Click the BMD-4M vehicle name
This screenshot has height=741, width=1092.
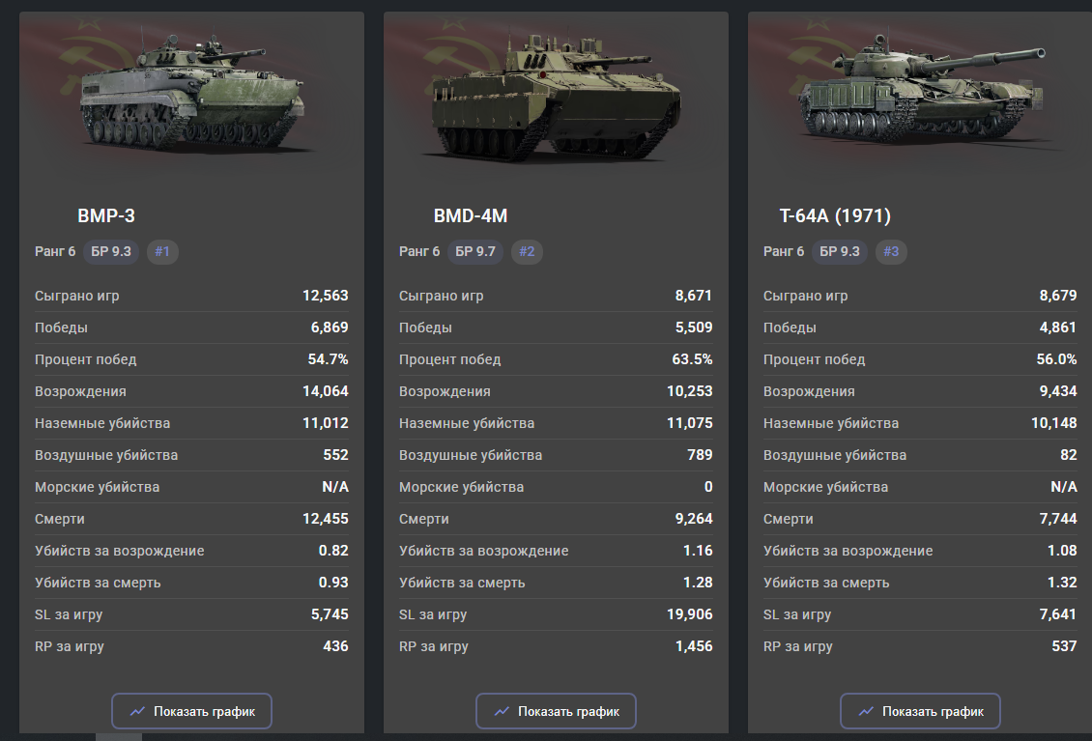(x=471, y=215)
